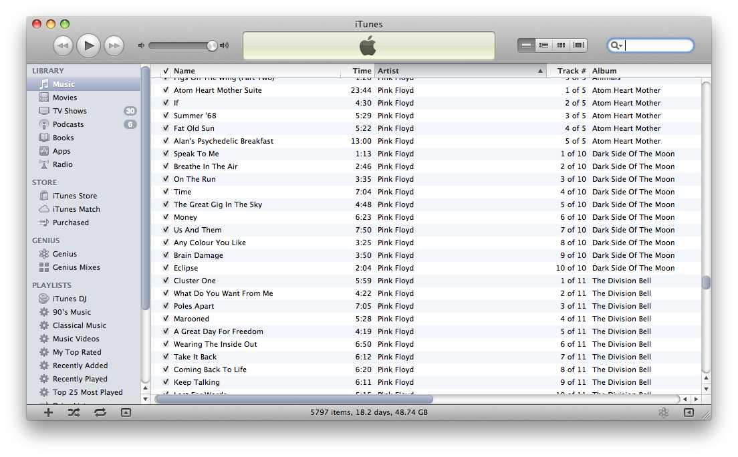Uncheck Speak To Me song
This screenshot has height=457, width=738.
(166, 154)
